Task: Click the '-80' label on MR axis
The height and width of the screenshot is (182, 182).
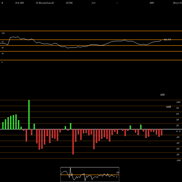Action: (178, 155)
